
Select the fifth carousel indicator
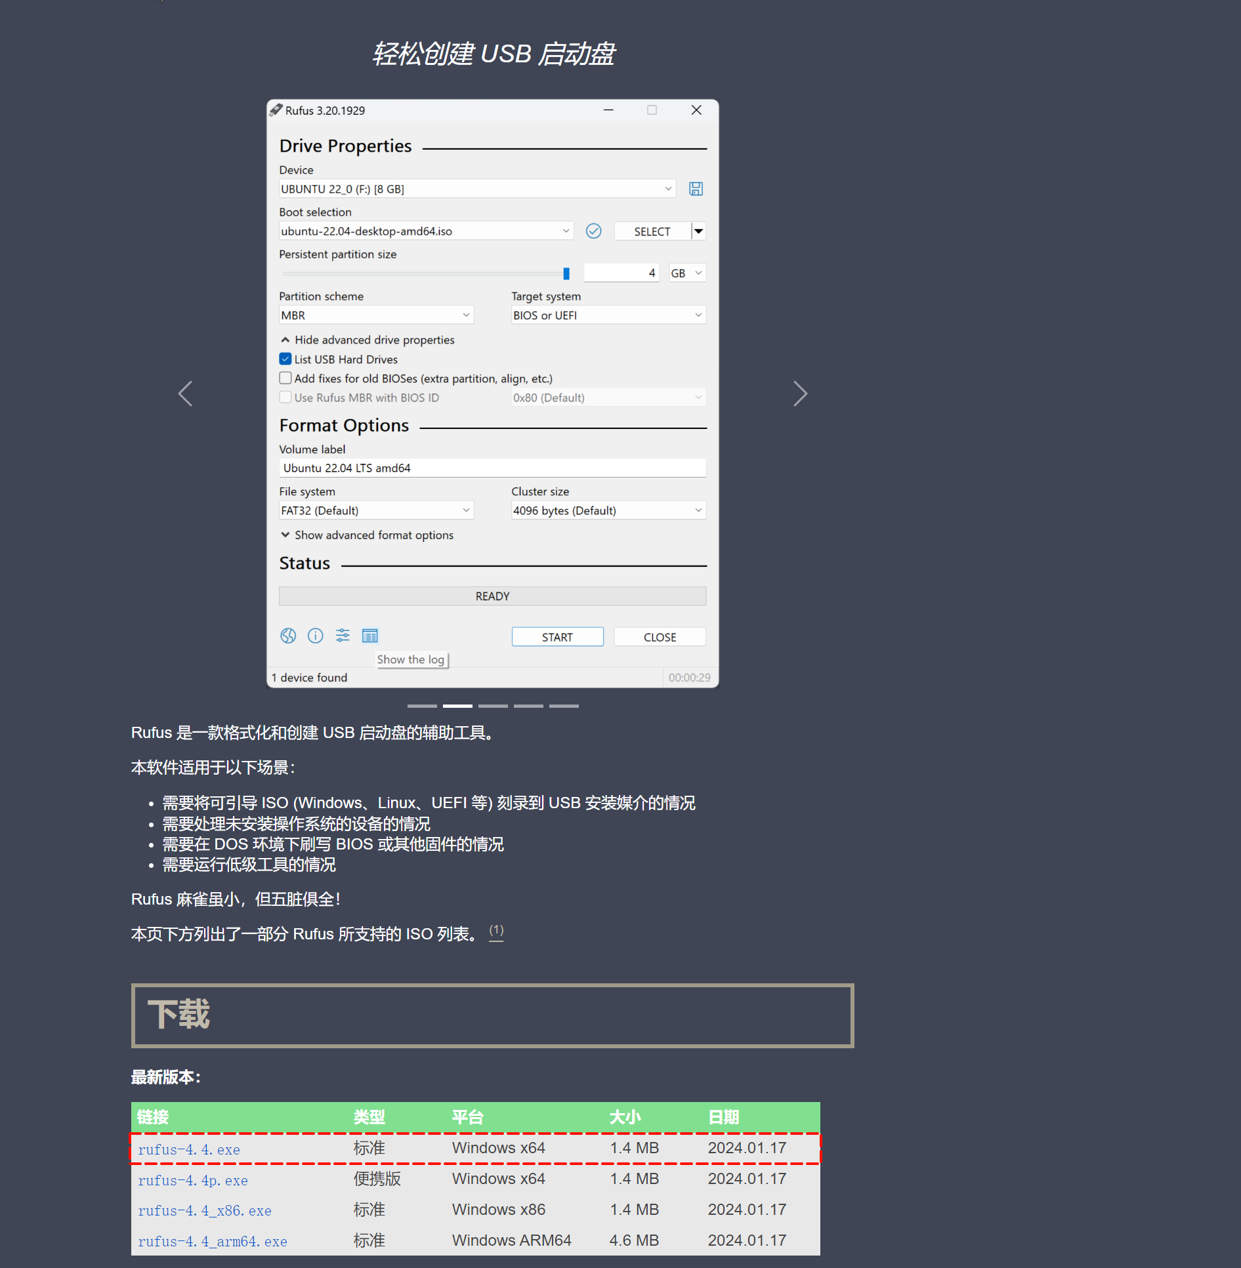point(564,706)
